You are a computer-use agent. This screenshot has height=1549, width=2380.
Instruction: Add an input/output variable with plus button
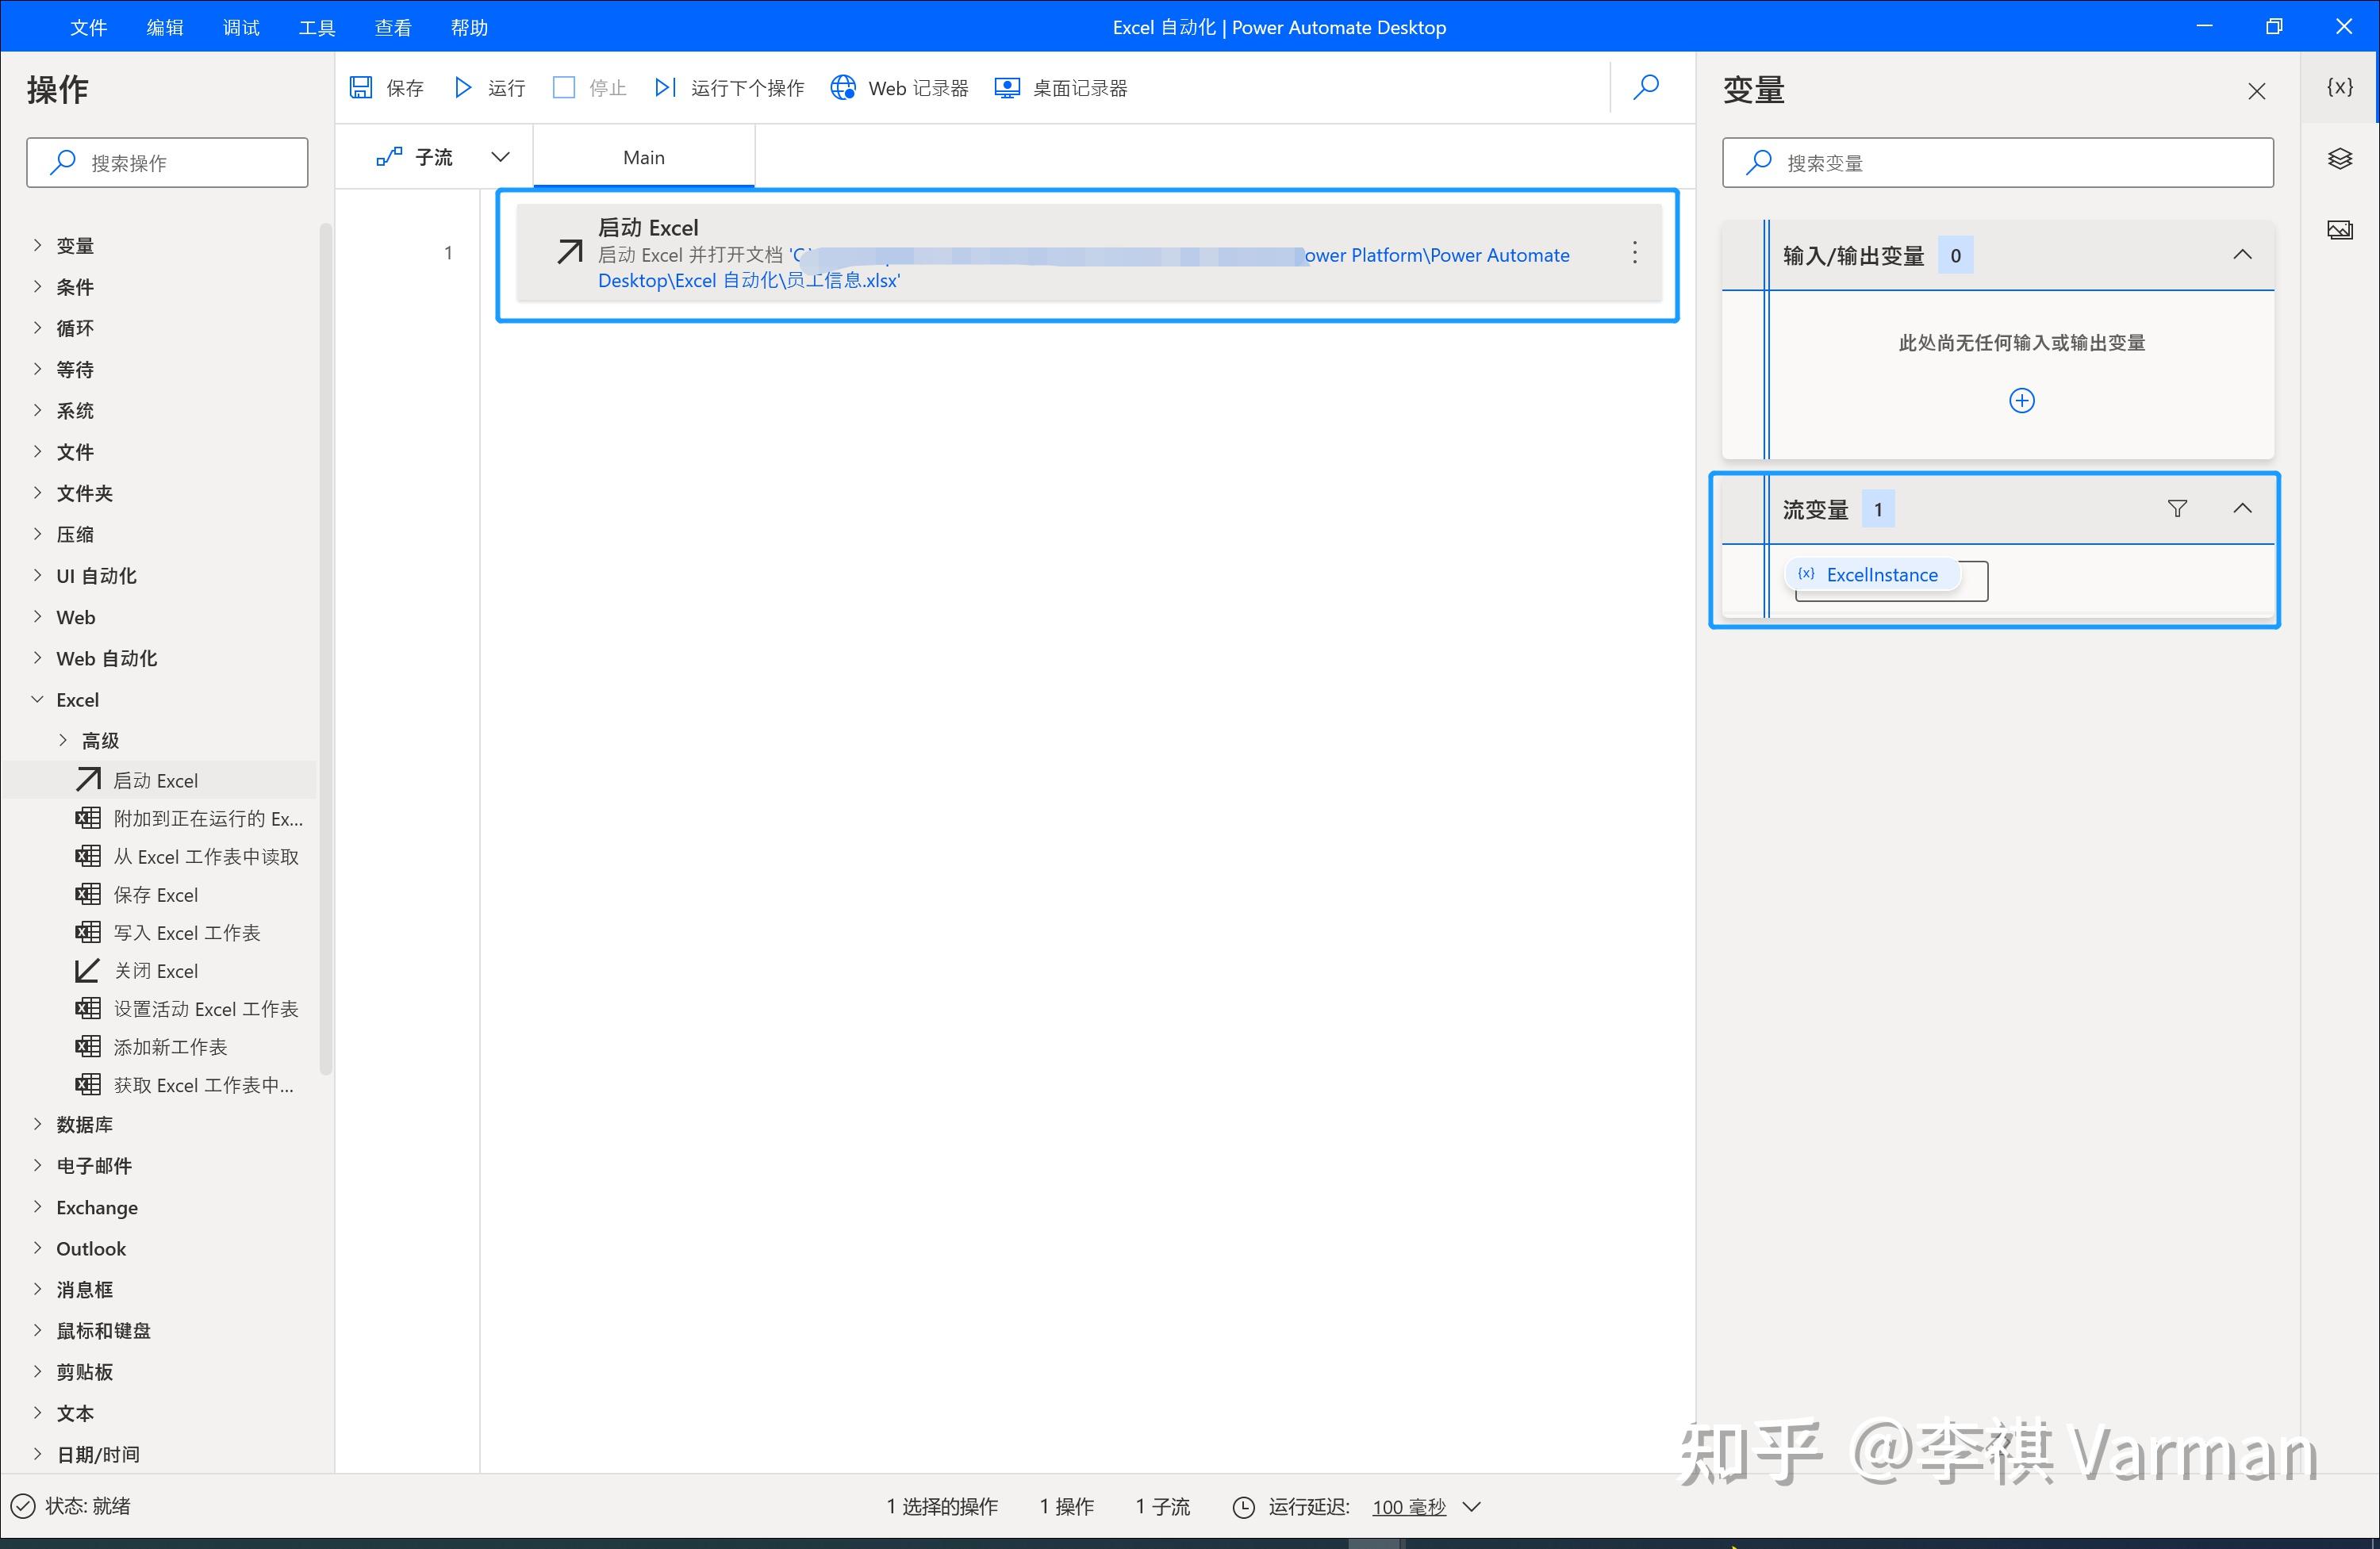pos(2022,400)
